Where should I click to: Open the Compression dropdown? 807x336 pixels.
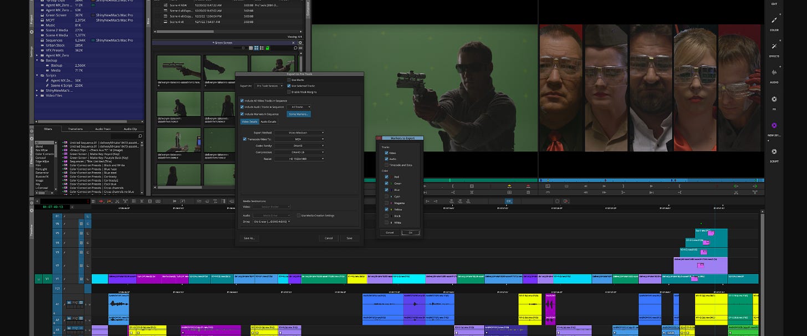(299, 152)
